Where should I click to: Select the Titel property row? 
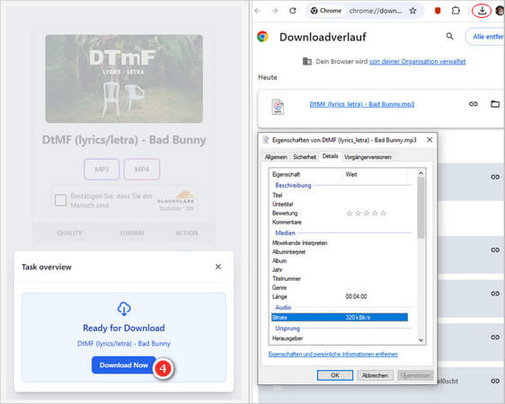(x=340, y=195)
